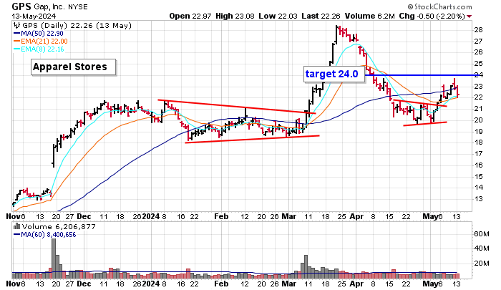Image resolution: width=501 pixels, height=290 pixels.
Task: Click the Open 22.97 value
Action: 190,16
